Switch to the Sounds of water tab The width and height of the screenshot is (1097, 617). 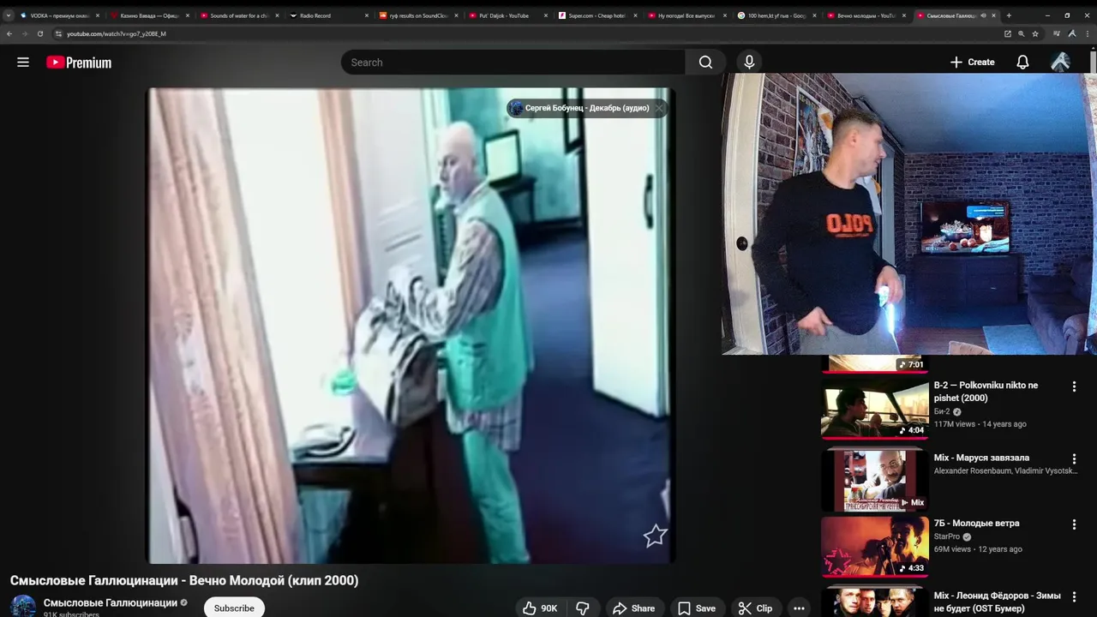click(239, 15)
